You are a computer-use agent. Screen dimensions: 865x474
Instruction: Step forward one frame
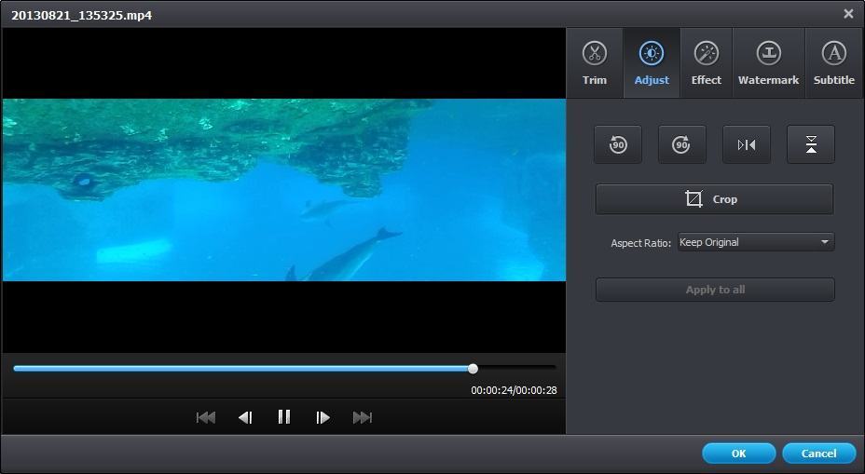tap(323, 417)
